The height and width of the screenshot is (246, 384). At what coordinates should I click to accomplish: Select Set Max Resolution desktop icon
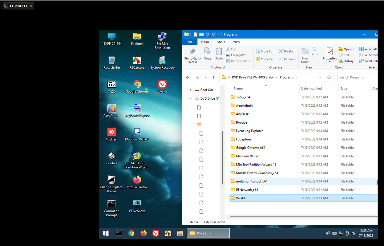coord(162,41)
